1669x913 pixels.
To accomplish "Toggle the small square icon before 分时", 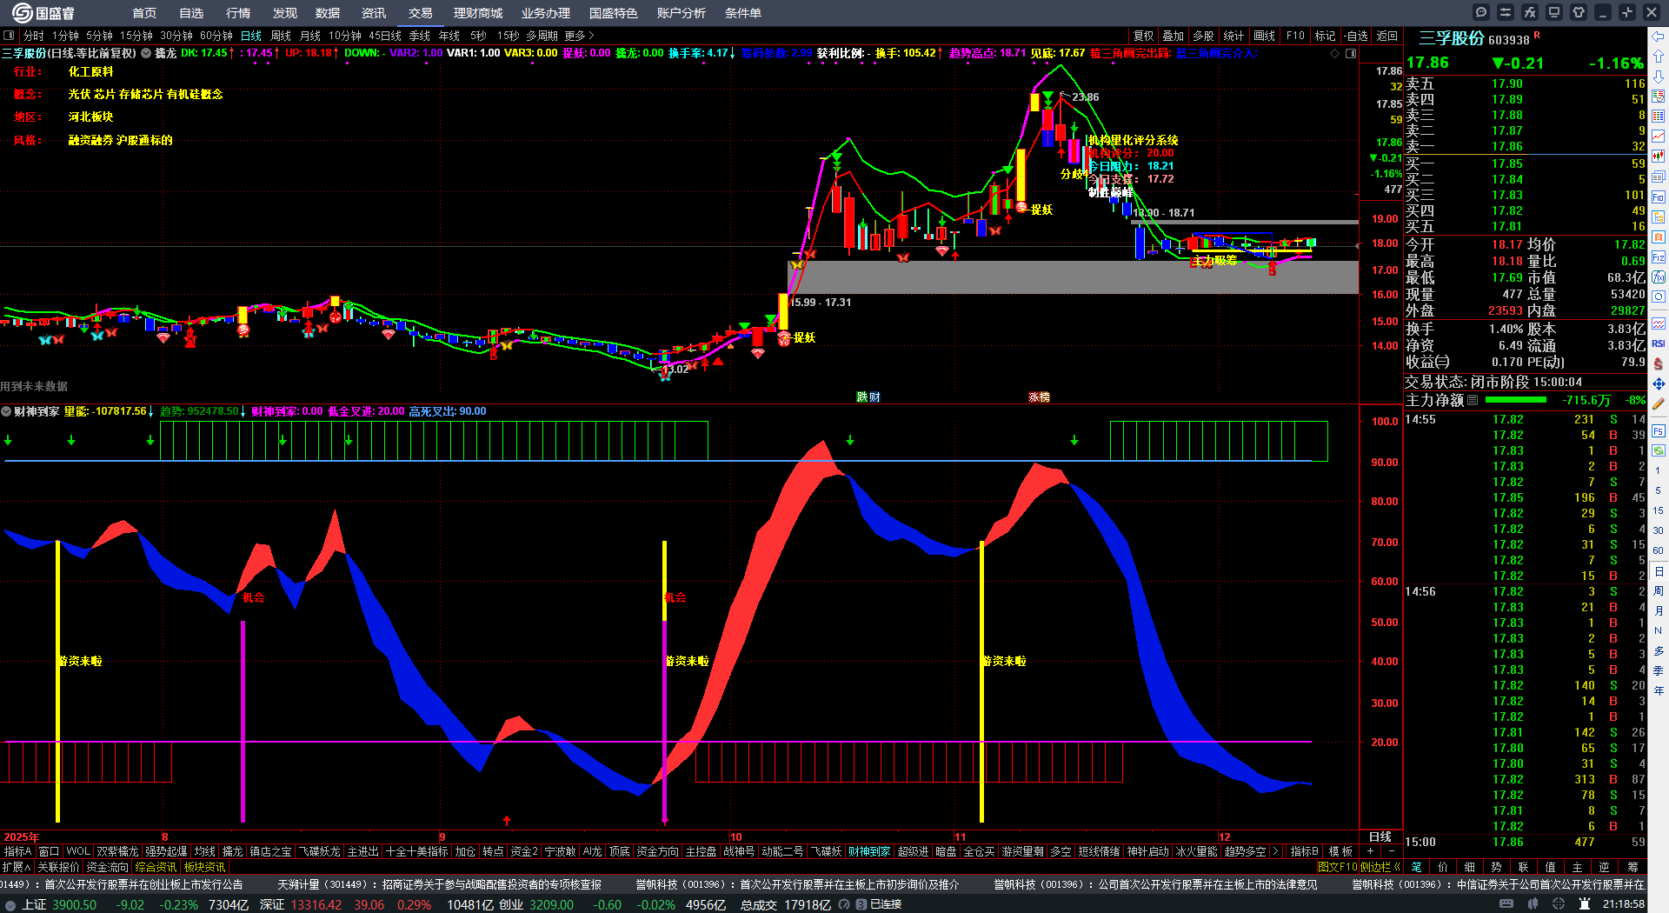I will [9, 36].
